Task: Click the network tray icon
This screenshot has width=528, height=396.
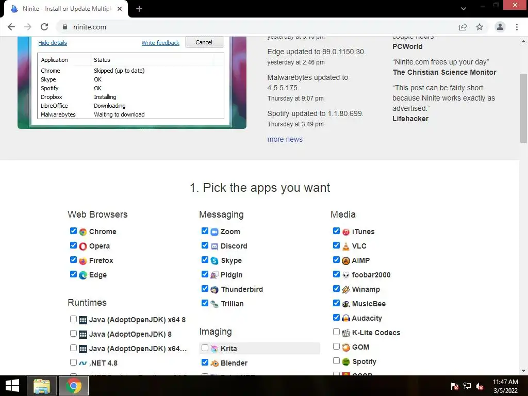Action: (x=467, y=386)
